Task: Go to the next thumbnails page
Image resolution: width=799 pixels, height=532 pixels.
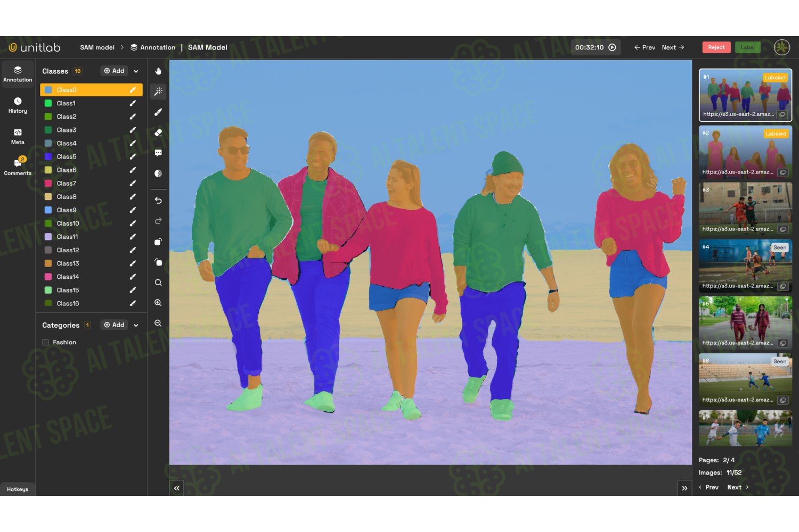Action: (738, 487)
